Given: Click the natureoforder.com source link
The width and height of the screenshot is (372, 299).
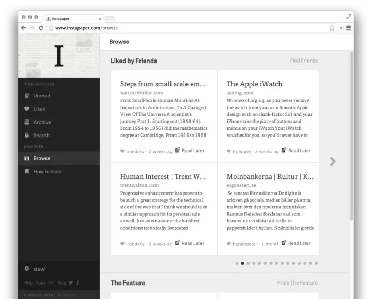Looking at the screenshot, I should pyautogui.click(x=142, y=93).
